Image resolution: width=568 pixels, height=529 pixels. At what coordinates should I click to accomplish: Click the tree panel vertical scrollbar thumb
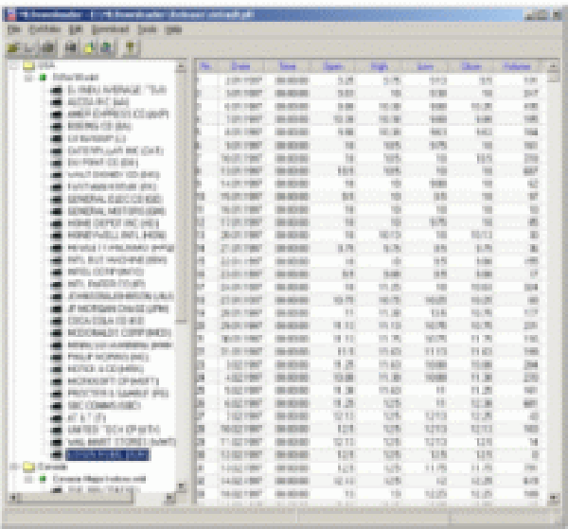point(181,196)
